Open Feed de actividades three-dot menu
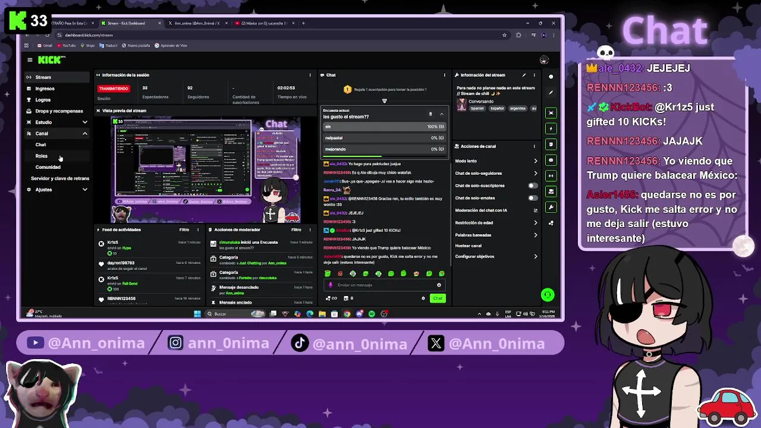 click(197, 229)
